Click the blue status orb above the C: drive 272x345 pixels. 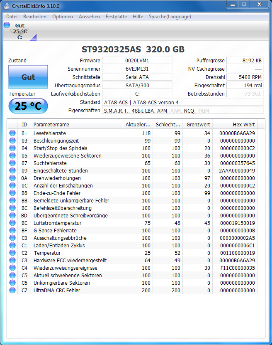7,25
